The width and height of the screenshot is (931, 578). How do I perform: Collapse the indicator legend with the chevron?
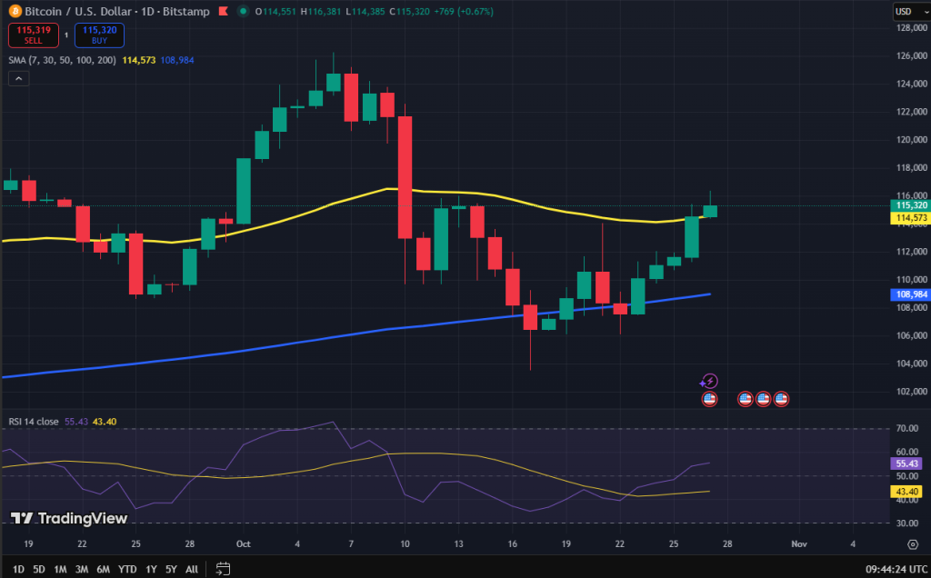[x=18, y=78]
